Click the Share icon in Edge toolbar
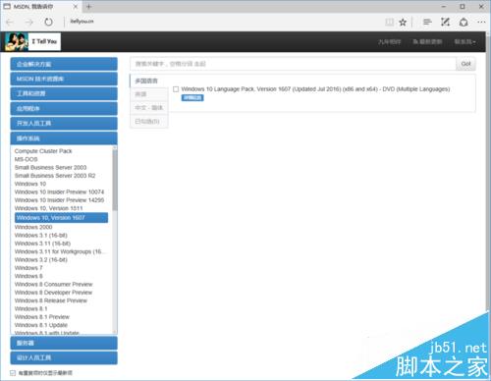The height and width of the screenshot is (381, 491). [464, 22]
